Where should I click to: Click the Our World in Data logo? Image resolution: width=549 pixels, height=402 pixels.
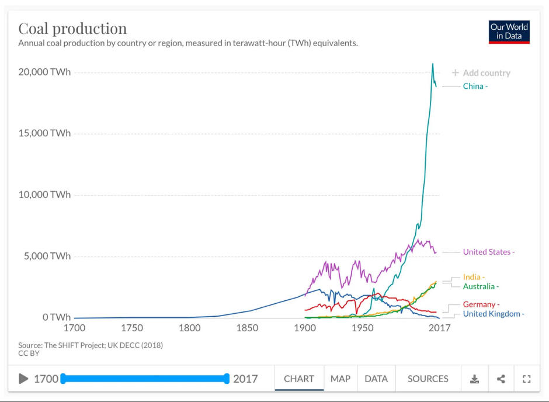click(x=509, y=32)
